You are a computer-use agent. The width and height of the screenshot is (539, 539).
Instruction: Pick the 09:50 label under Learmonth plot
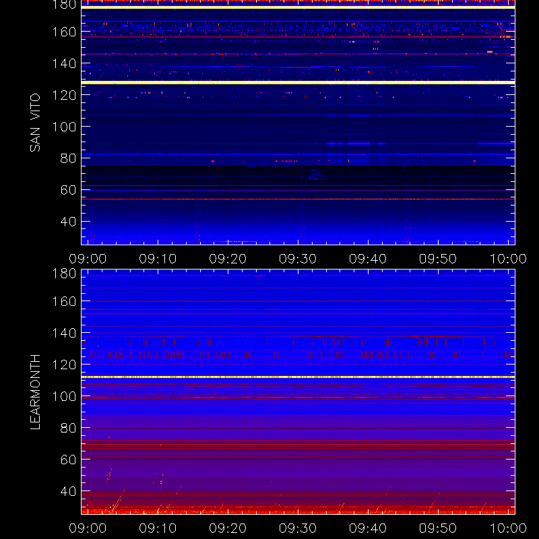point(438,528)
